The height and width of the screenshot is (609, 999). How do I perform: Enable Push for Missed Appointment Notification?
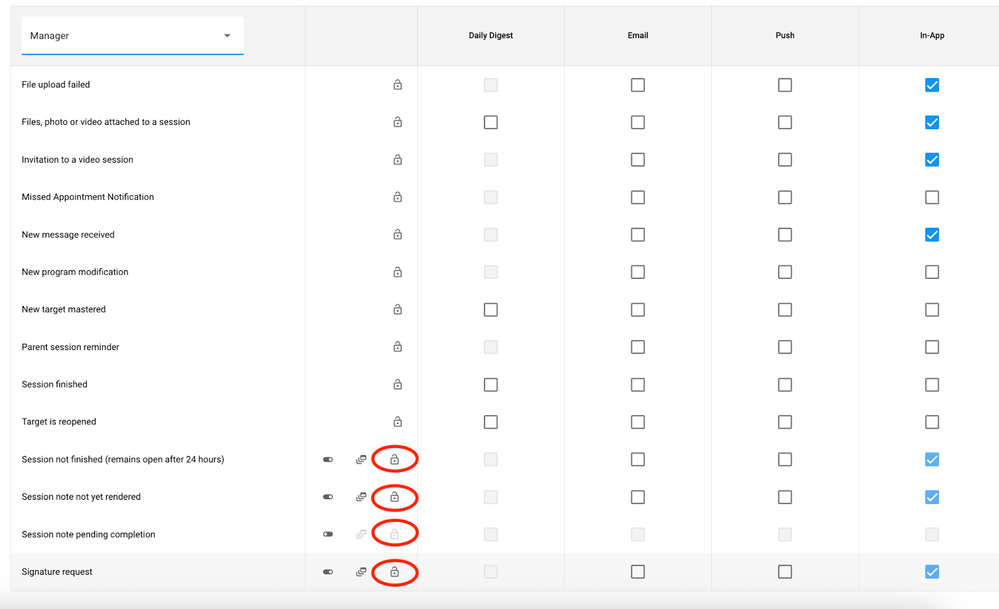tap(785, 197)
